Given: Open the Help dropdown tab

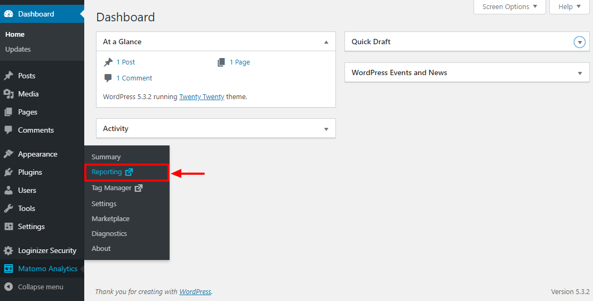Looking at the screenshot, I should (569, 7).
